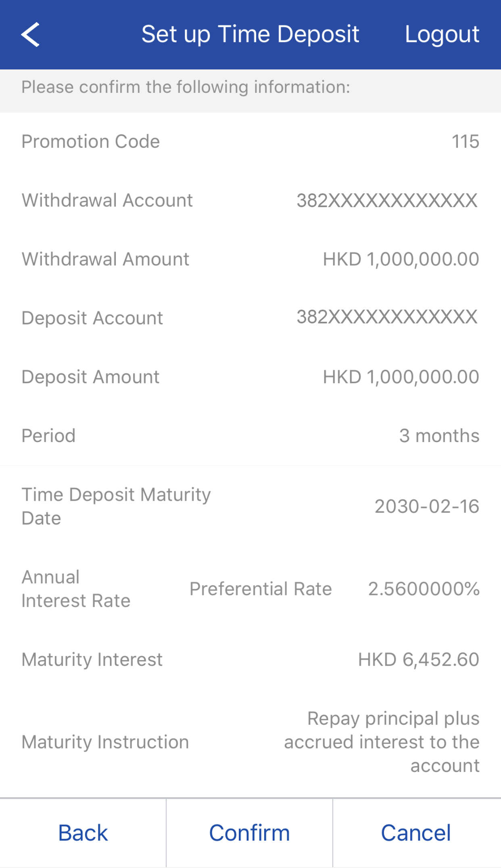The height and width of the screenshot is (868, 501).
Task: Tap the Withdrawal Account number
Action: 387,201
